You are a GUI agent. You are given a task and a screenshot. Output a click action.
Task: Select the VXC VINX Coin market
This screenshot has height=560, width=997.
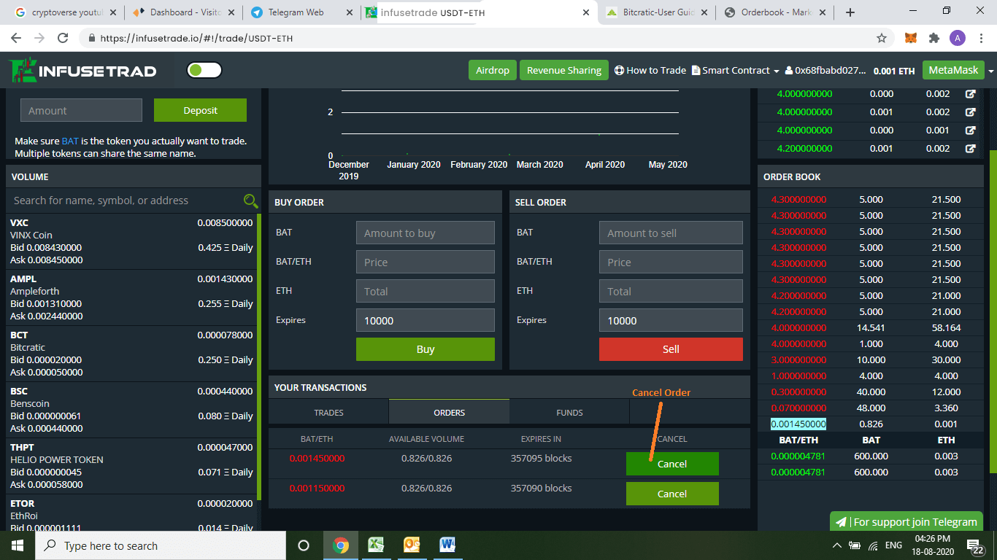click(x=131, y=241)
